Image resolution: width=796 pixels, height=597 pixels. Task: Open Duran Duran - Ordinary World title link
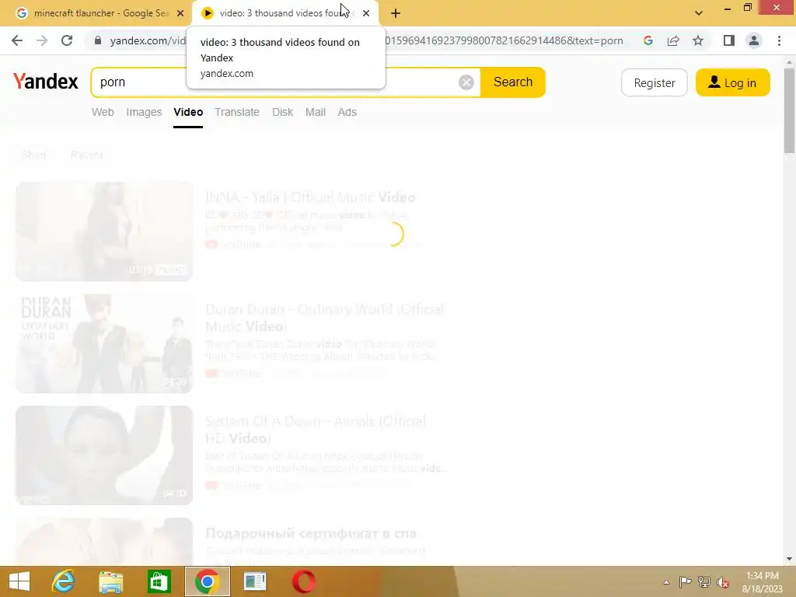tap(325, 318)
